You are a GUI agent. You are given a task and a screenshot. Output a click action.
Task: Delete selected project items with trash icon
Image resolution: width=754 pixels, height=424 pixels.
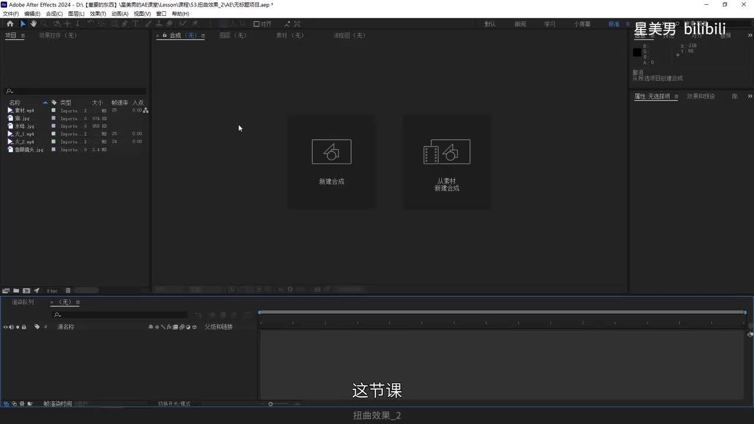(68, 290)
